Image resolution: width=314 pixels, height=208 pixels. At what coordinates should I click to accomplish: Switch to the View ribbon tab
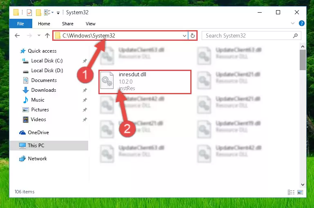coord(91,24)
